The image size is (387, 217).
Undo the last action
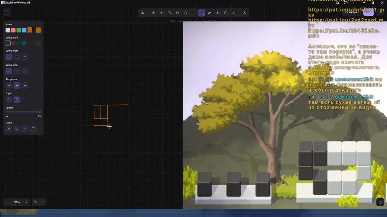[35, 202]
